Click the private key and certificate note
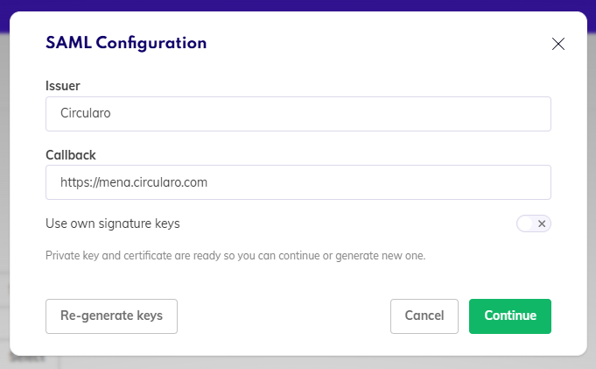 (235, 256)
